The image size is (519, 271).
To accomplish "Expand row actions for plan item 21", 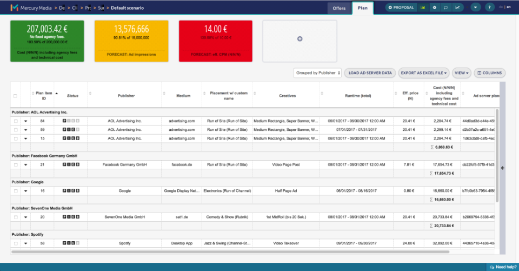I will click(25, 164).
